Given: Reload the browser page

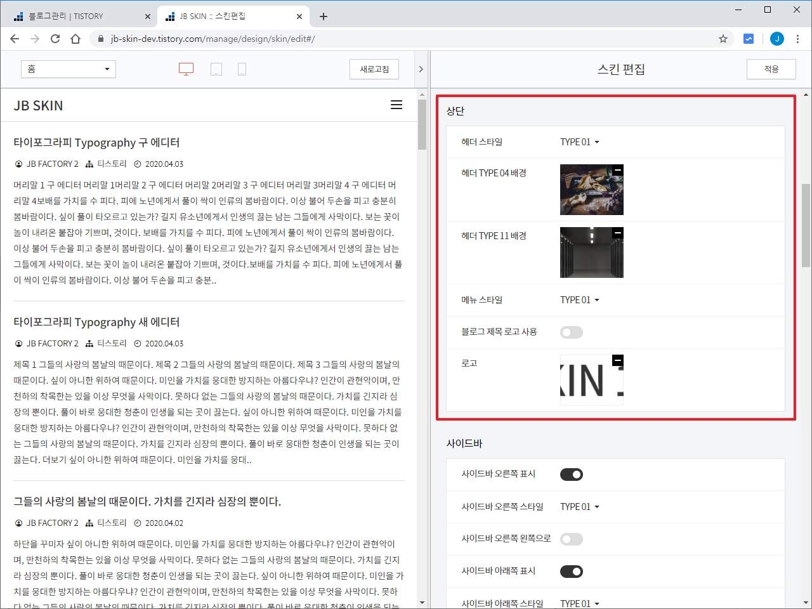Looking at the screenshot, I should point(55,39).
